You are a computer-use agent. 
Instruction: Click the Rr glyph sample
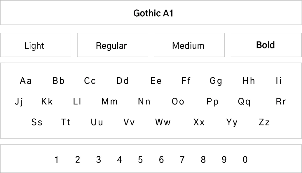(x=281, y=102)
